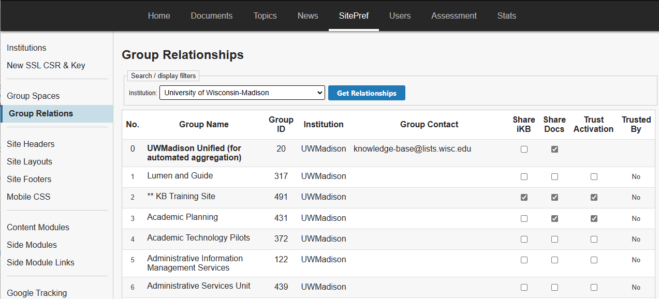Image resolution: width=659 pixels, height=299 pixels.
Task: Go to Content Modules
Action: pos(38,227)
